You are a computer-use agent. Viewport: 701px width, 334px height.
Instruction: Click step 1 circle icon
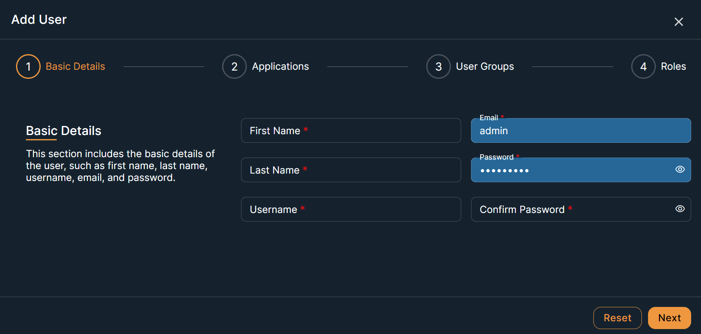[x=28, y=66]
